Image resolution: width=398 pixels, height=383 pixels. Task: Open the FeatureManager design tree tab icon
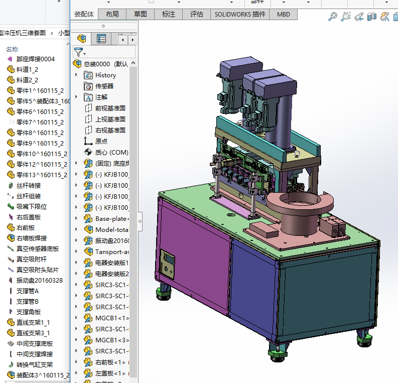82,39
